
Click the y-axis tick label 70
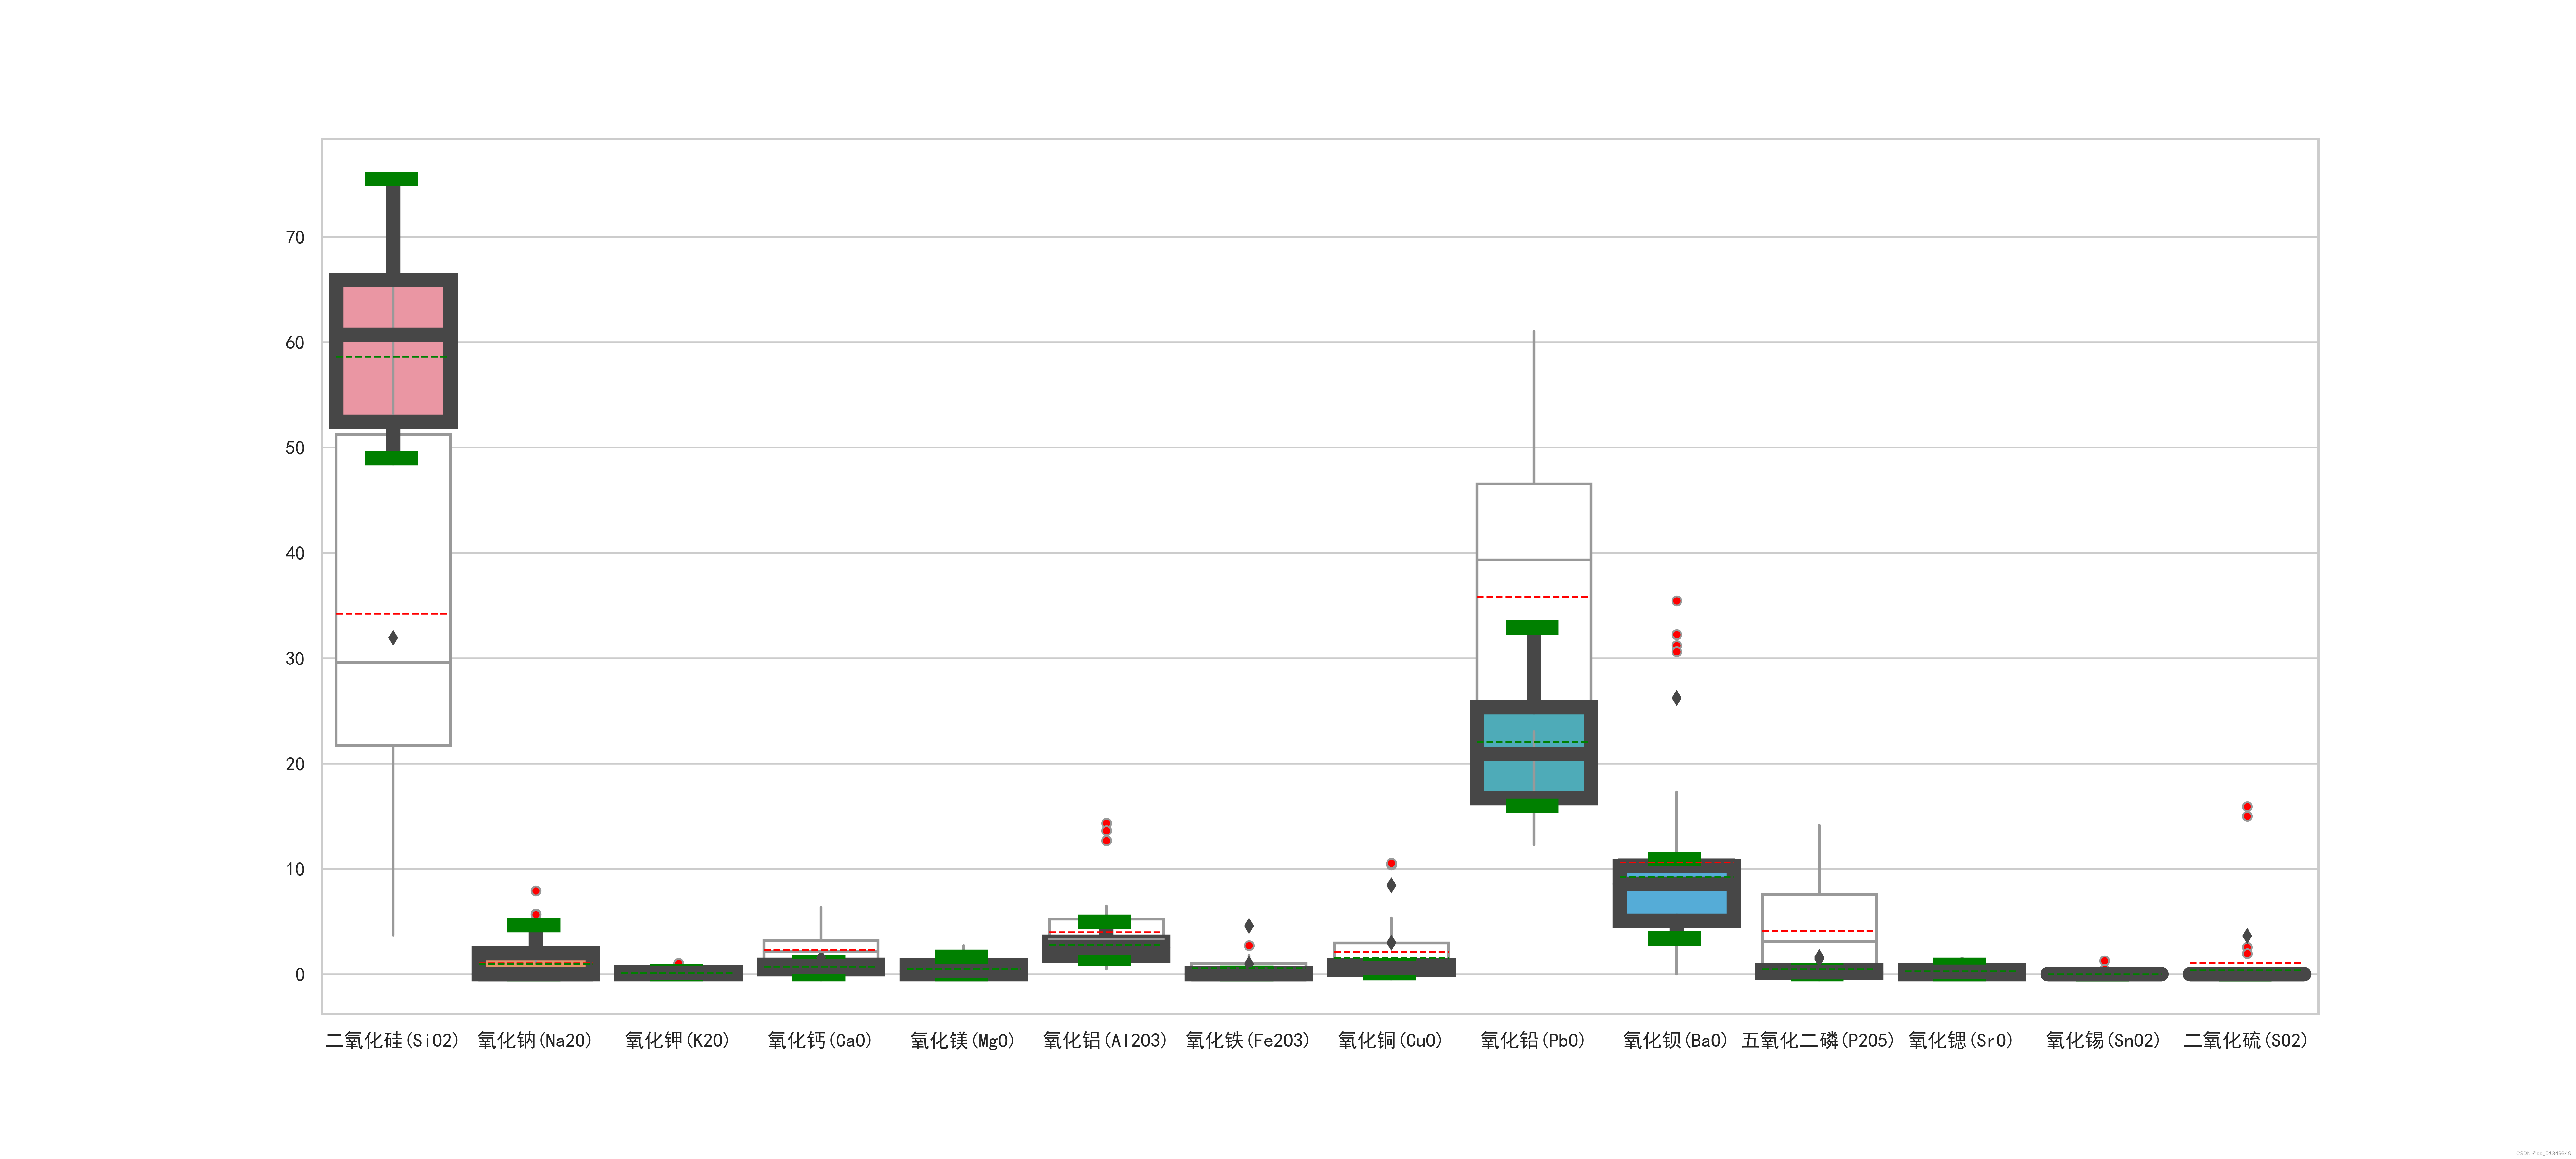(x=295, y=237)
